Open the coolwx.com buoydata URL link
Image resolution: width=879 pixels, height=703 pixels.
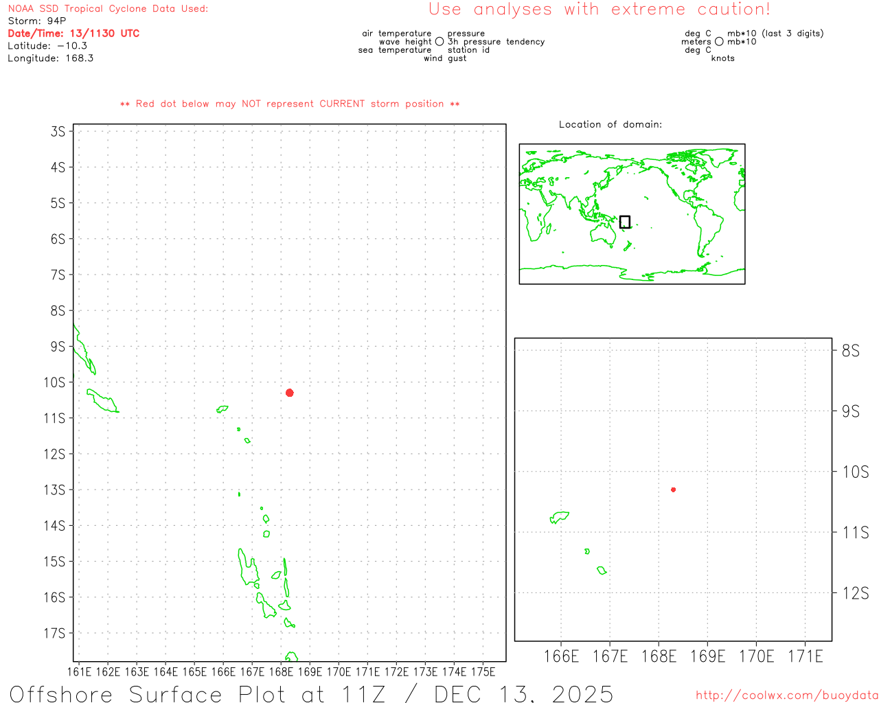(786, 695)
